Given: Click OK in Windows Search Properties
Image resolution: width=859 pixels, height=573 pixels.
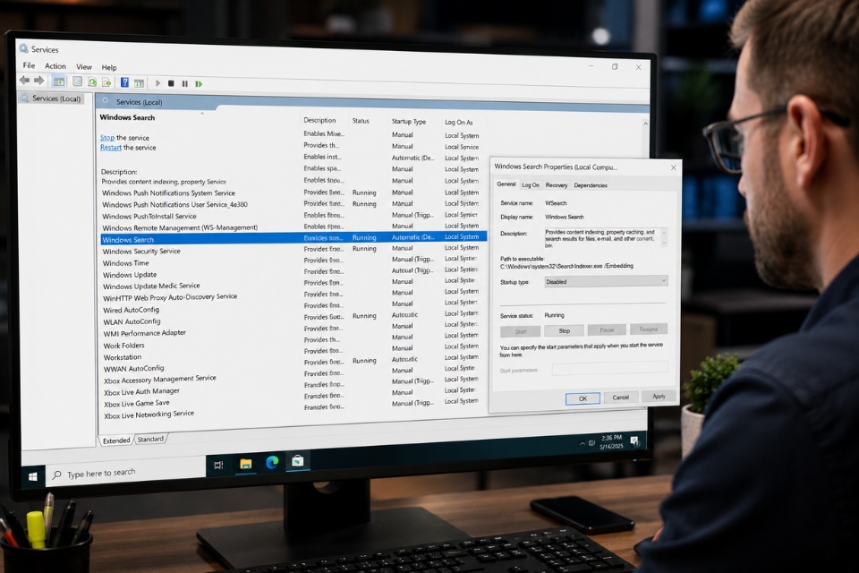Looking at the screenshot, I should [x=583, y=398].
